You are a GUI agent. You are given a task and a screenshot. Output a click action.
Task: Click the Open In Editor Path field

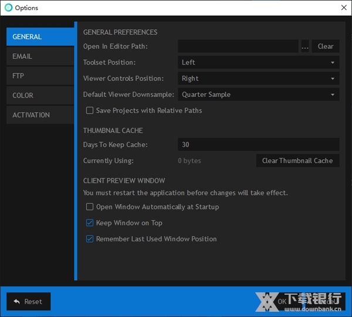(x=238, y=46)
